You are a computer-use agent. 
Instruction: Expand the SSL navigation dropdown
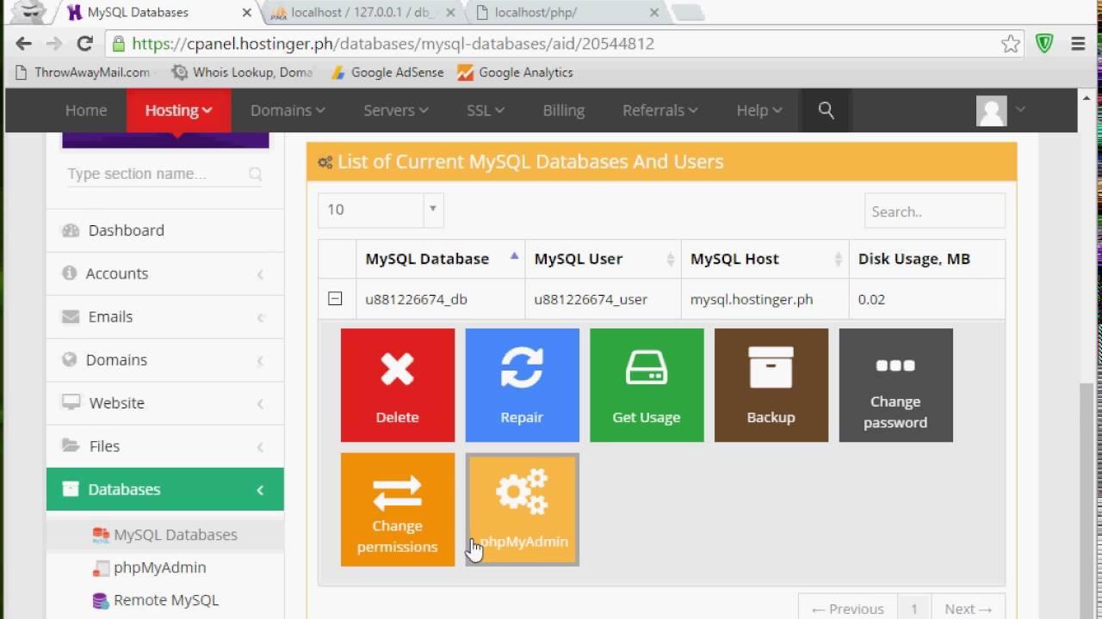[x=486, y=110]
